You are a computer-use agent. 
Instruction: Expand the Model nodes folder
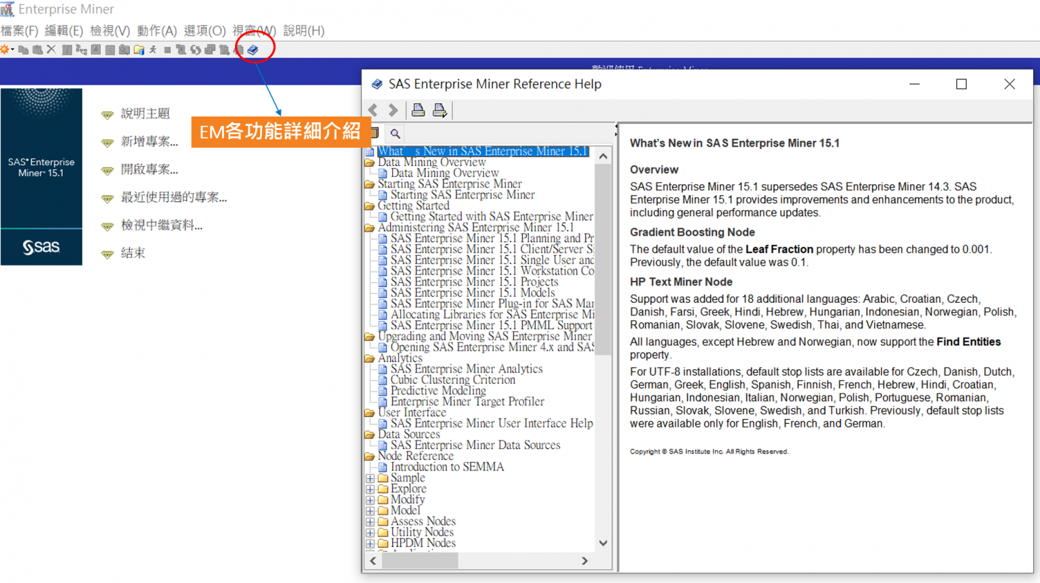point(370,510)
